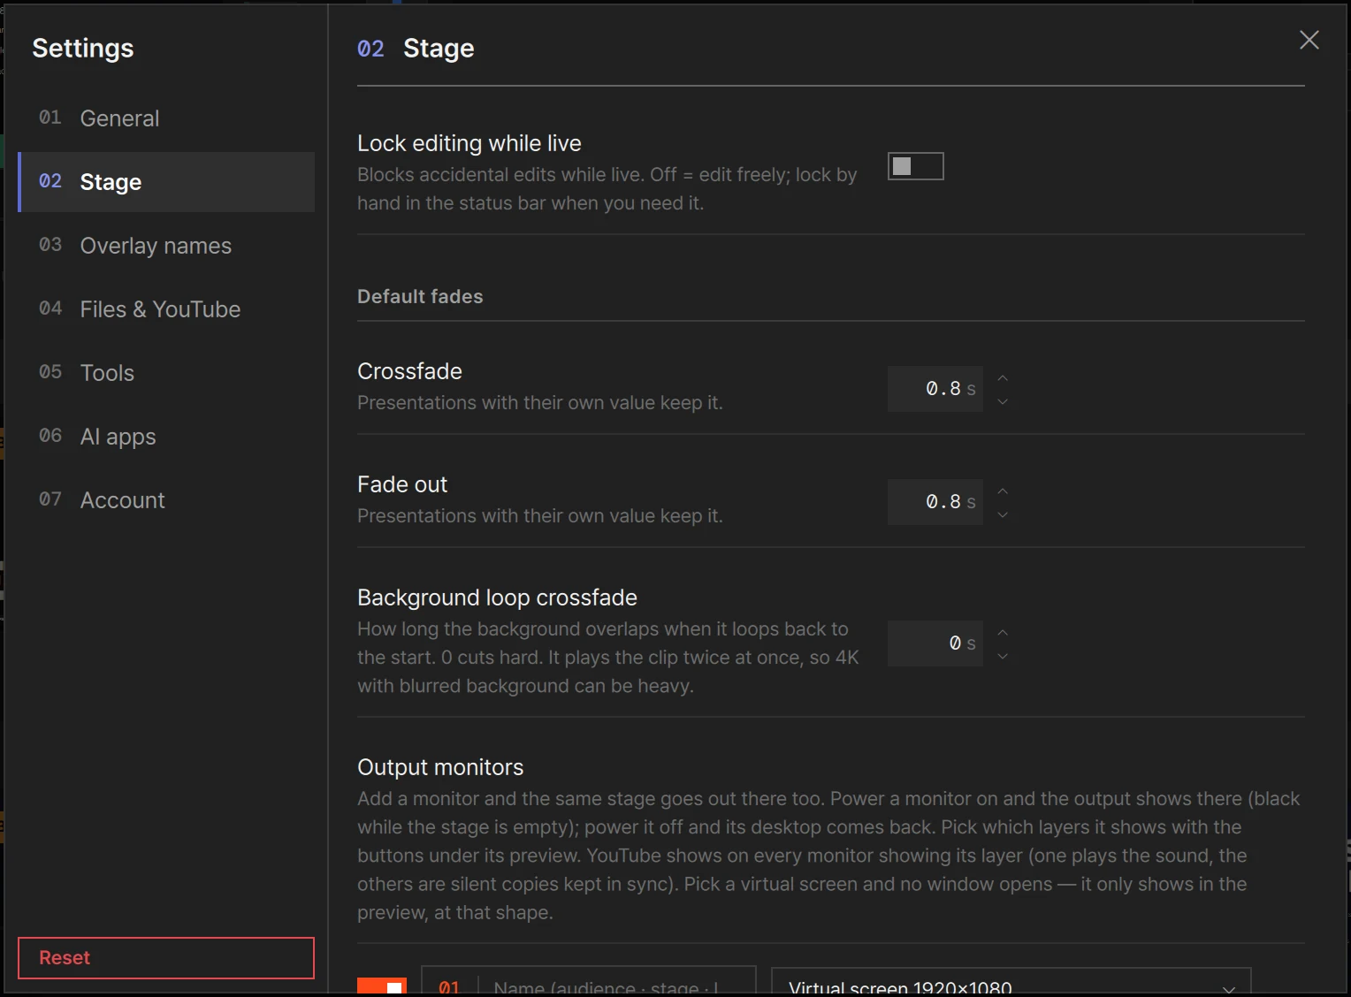The image size is (1351, 997).
Task: Increase the Fade out value
Action: [1003, 491]
